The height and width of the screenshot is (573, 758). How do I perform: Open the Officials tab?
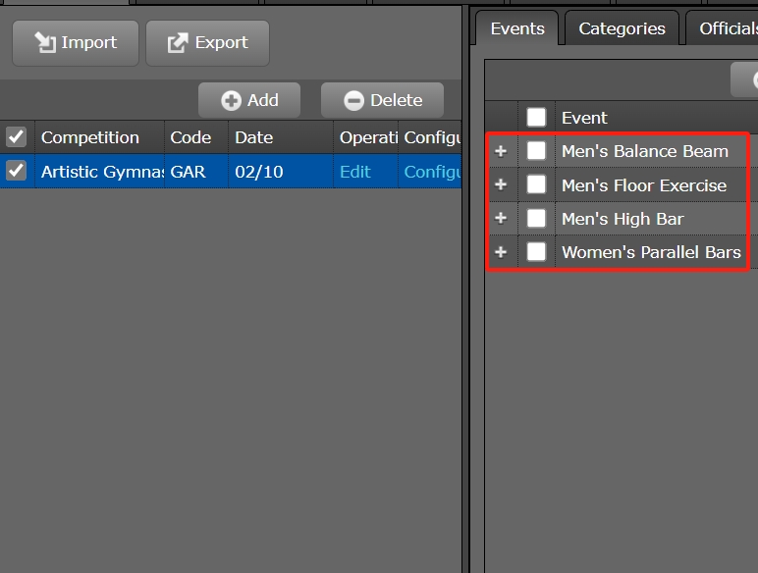tap(727, 28)
